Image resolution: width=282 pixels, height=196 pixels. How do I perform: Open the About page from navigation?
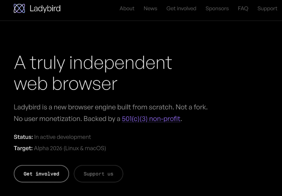click(127, 8)
